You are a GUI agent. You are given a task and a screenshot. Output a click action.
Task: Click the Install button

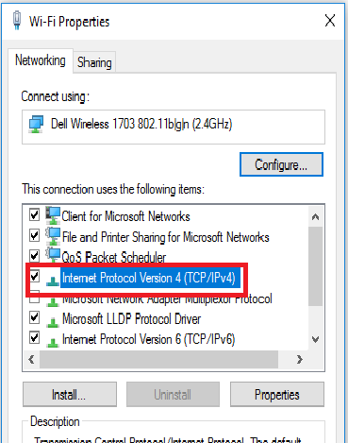70,395
